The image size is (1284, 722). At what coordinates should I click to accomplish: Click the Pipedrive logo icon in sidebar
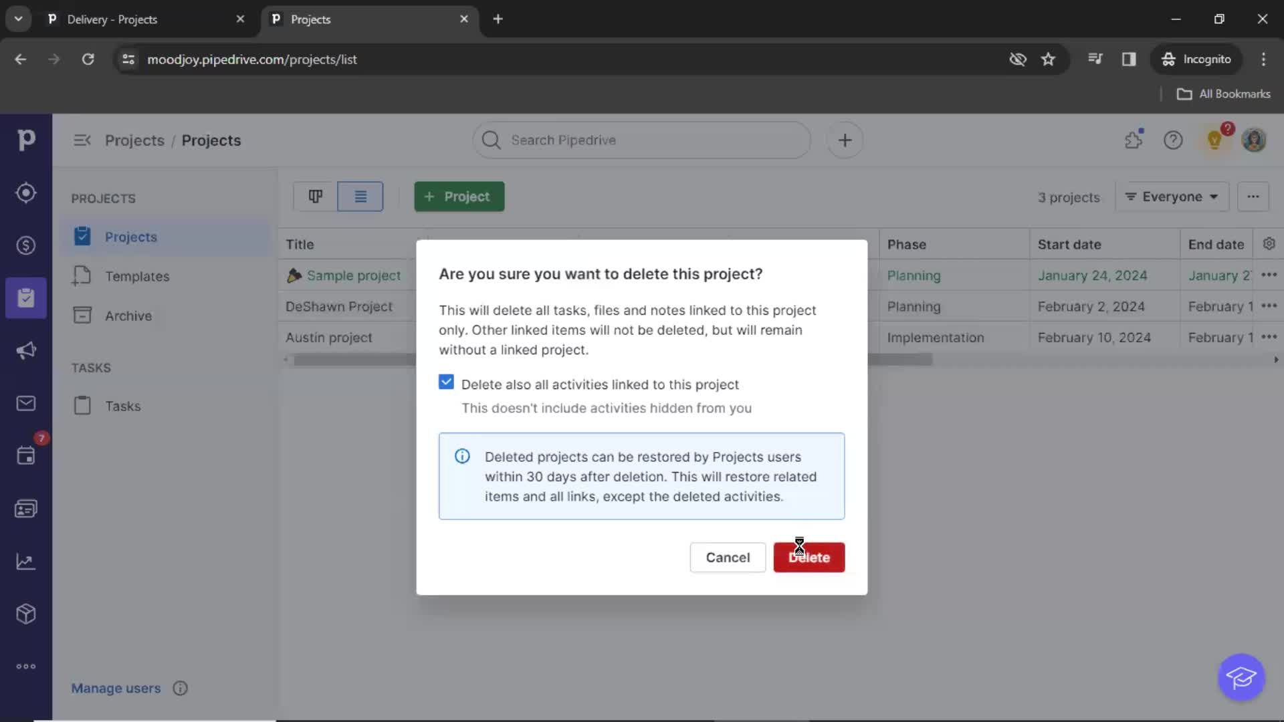pos(25,140)
